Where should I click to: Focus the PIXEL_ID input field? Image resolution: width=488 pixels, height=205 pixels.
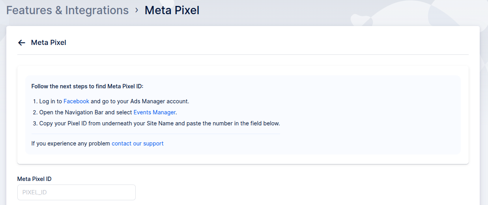tap(77, 192)
